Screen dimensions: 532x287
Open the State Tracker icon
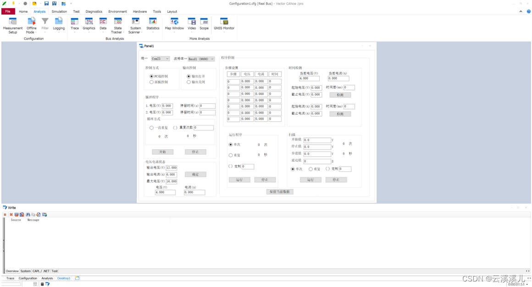[118, 22]
